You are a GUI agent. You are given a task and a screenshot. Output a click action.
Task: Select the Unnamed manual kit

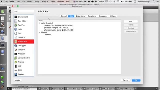point(47,34)
